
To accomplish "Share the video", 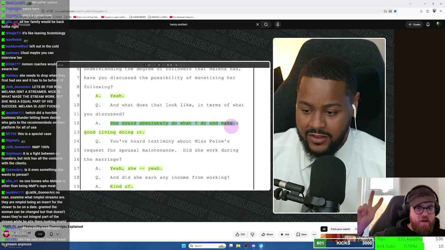I will pyautogui.click(x=267, y=234).
